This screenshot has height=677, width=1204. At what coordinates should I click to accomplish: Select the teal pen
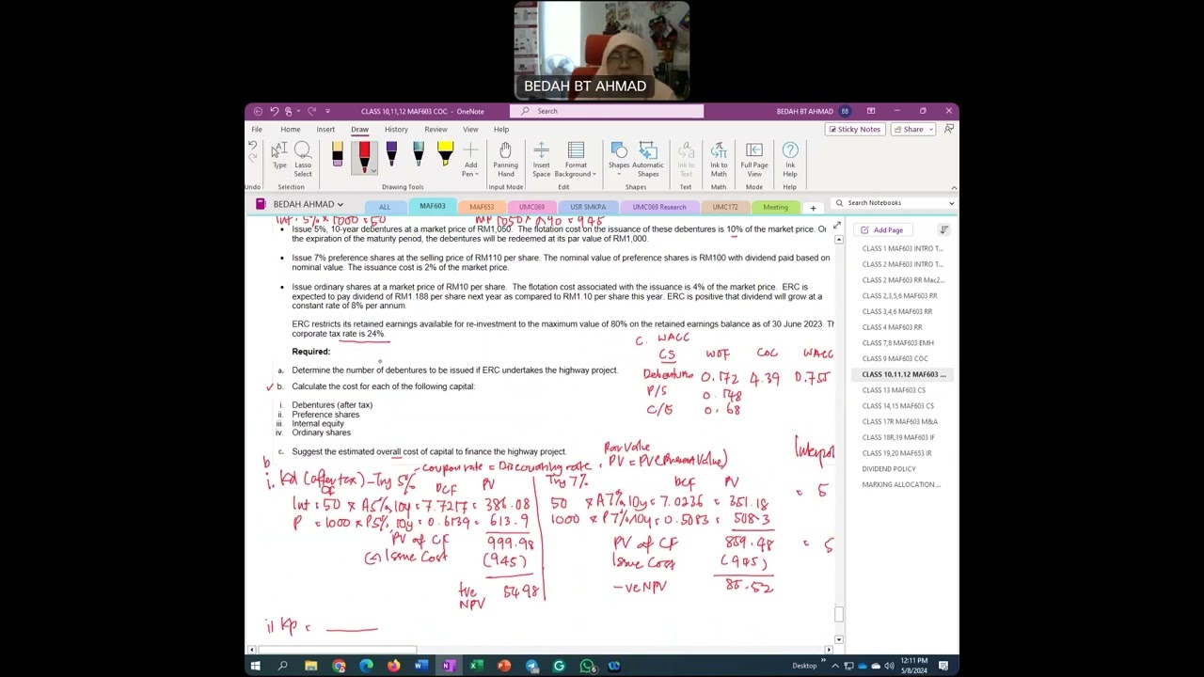tap(419, 156)
